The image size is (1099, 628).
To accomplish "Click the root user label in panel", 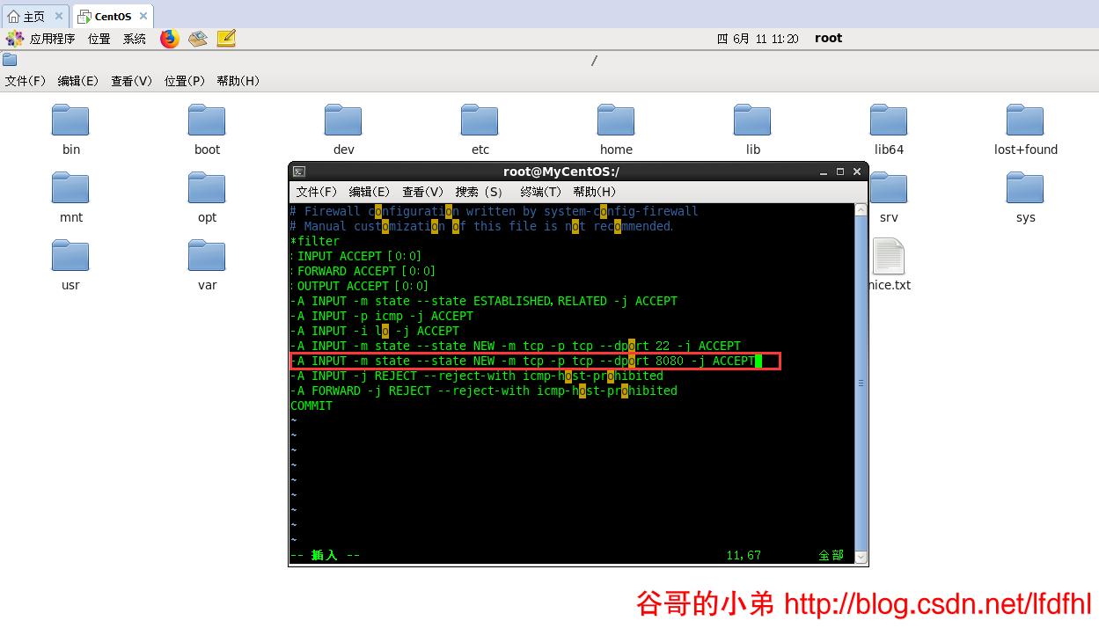I will tap(828, 38).
